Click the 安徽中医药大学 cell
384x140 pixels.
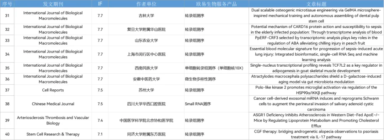pyautogui.click(x=146, y=79)
